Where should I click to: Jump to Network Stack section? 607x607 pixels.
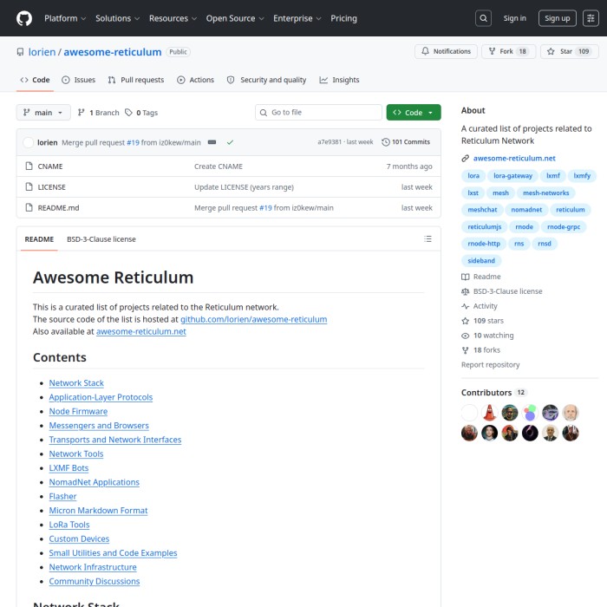tap(76, 383)
